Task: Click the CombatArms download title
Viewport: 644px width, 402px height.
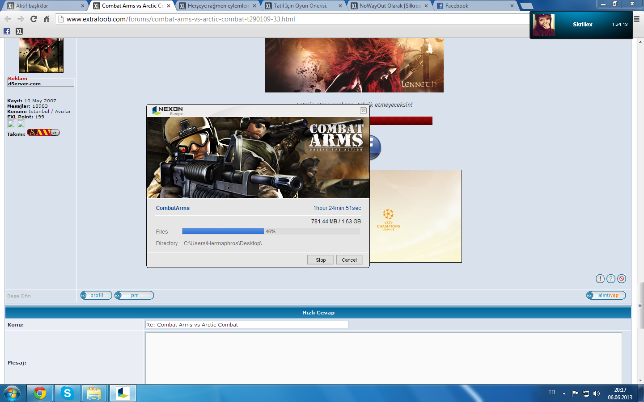Action: pyautogui.click(x=173, y=208)
